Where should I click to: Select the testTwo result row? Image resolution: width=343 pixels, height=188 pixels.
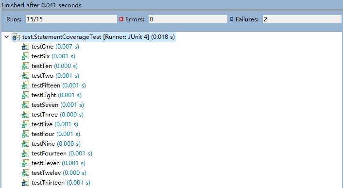point(51,76)
